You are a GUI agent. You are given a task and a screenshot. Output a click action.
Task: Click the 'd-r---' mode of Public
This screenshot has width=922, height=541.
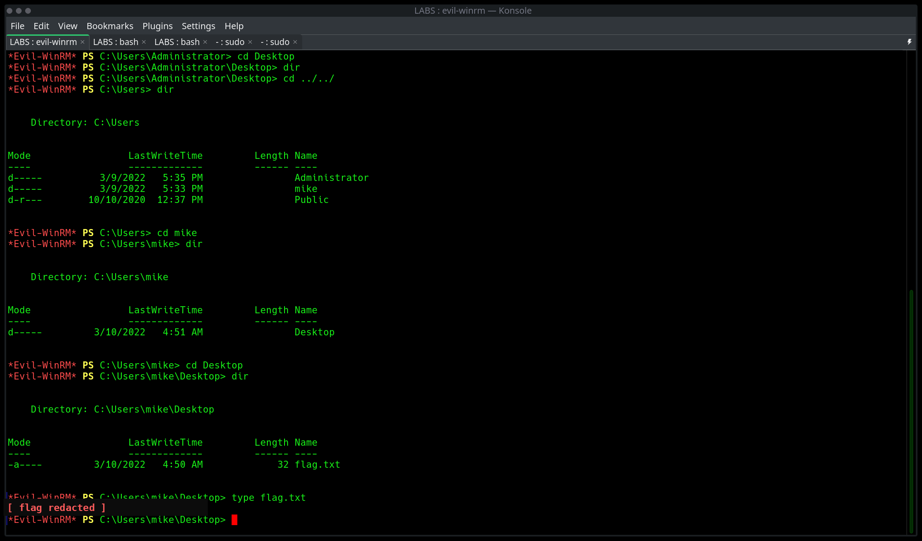[x=25, y=200]
